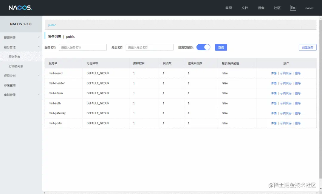Open 服务管理 sidebar section
Screen dimensions: 322x194
pyautogui.click(x=10, y=47)
